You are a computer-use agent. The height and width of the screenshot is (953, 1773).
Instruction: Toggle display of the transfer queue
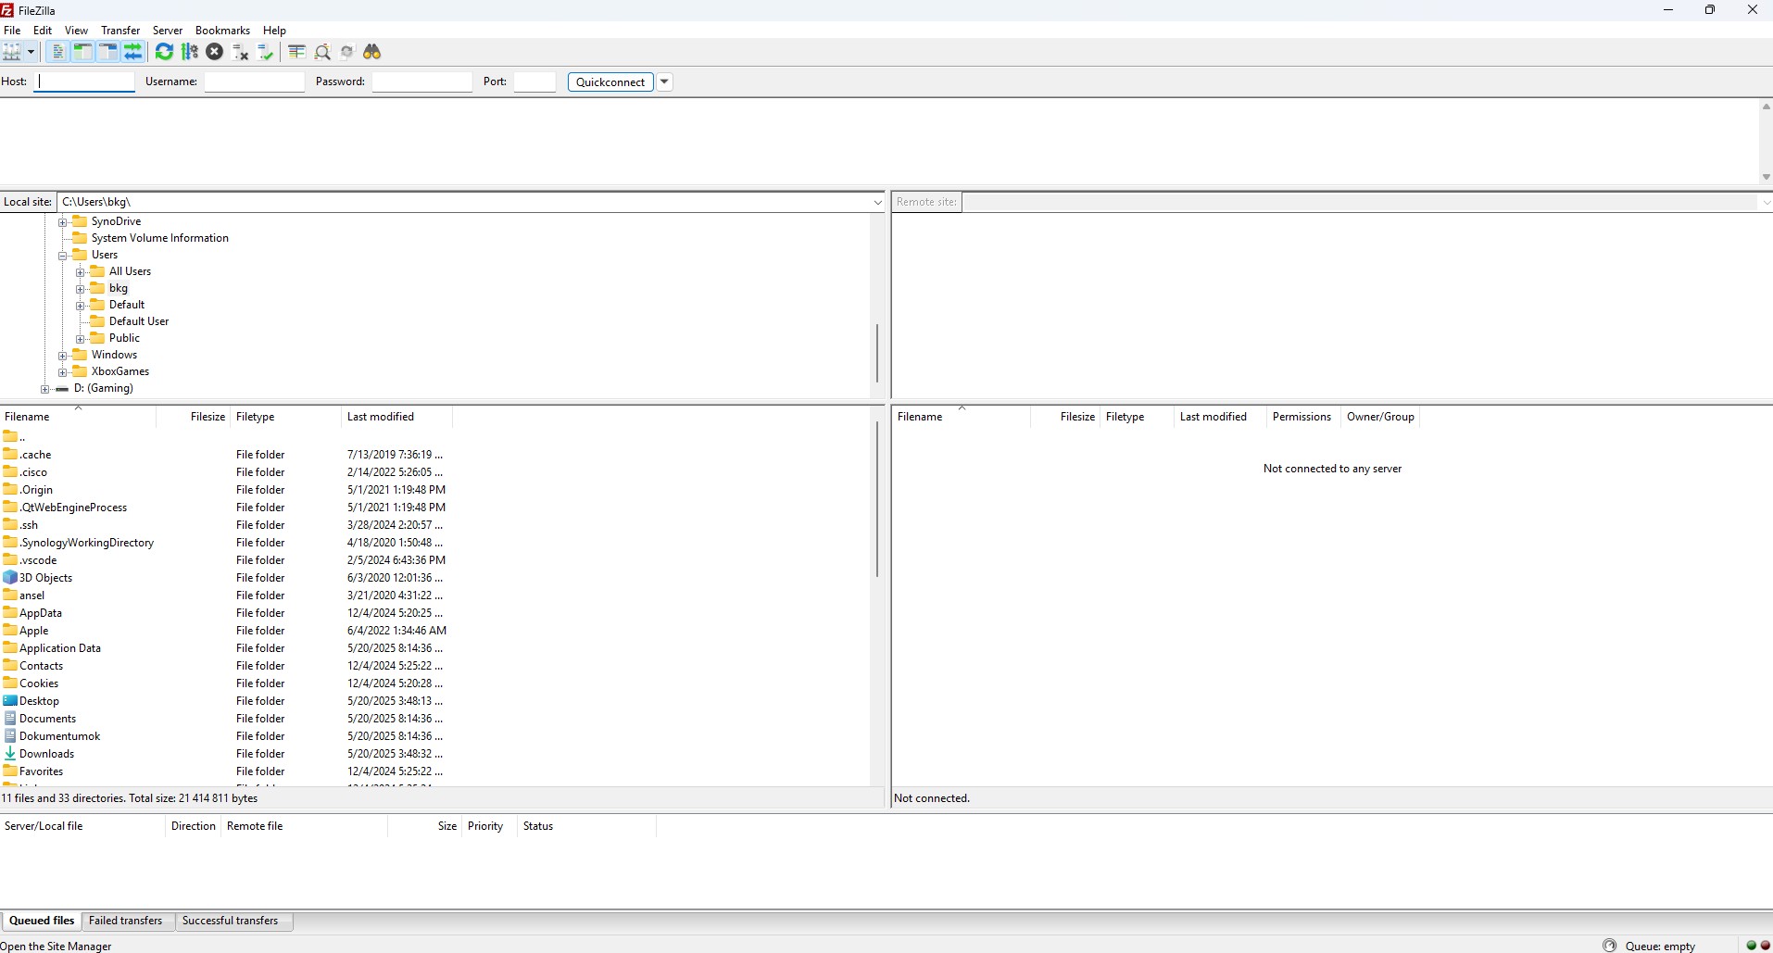point(132,52)
